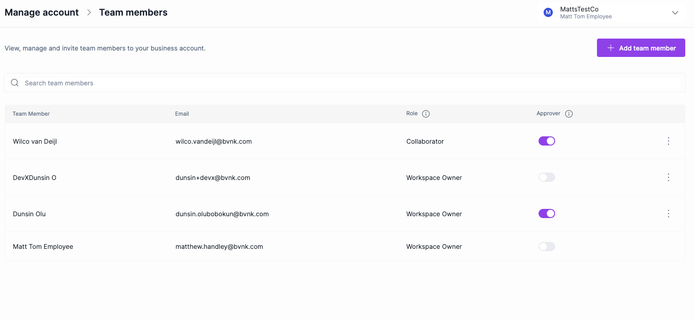
Task: Disable the Approver toggle for Wilco van Deijl
Action: pos(546,141)
